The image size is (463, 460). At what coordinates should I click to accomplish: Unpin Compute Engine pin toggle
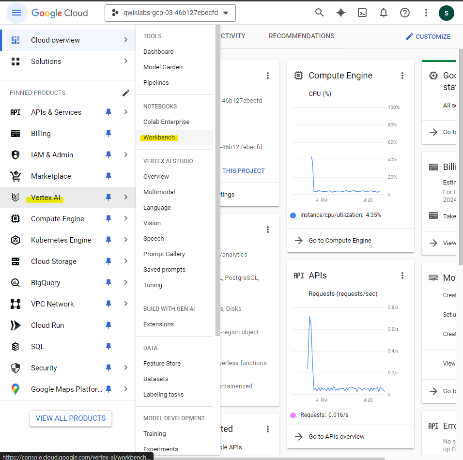click(x=108, y=218)
